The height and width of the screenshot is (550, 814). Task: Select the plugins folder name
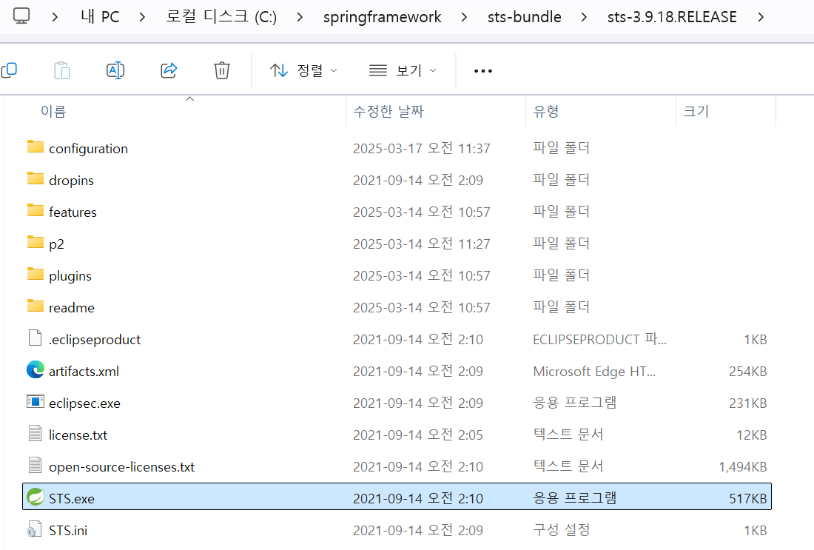(70, 276)
